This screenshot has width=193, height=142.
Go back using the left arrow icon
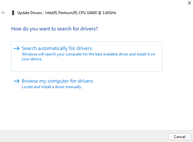[x=4, y=13]
